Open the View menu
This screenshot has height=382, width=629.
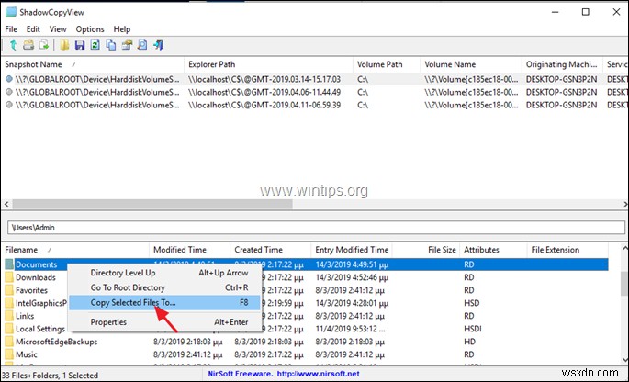coord(58,28)
